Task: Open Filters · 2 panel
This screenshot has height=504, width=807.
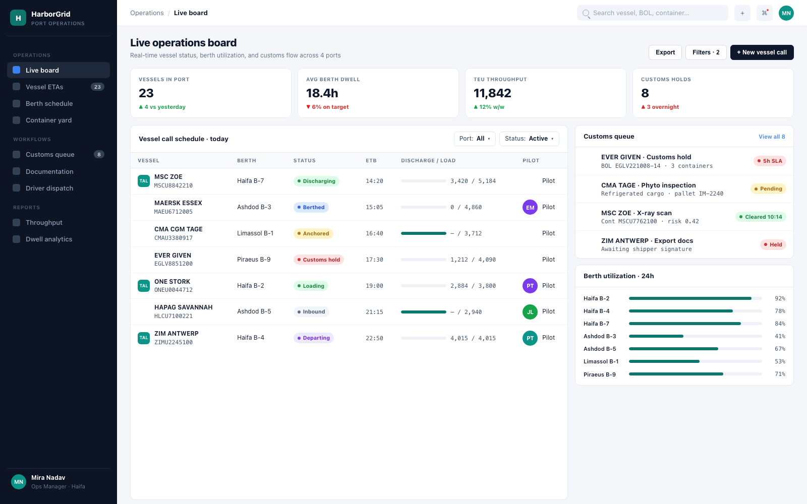Action: (706, 52)
